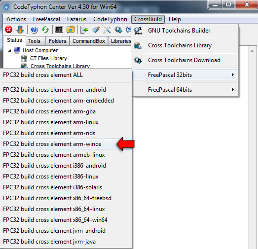This screenshot has height=249, width=258.
Task: Click the gear with download arrow toolbar icon
Action: (x=118, y=30)
